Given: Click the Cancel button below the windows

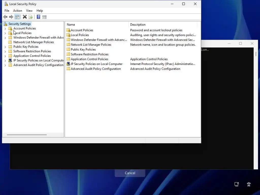Looking at the screenshot, I should pyautogui.click(x=130, y=173).
